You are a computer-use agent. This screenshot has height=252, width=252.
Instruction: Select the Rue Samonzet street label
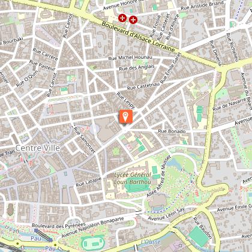tap(85, 140)
